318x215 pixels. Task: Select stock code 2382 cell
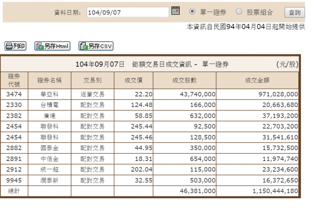click(x=14, y=116)
